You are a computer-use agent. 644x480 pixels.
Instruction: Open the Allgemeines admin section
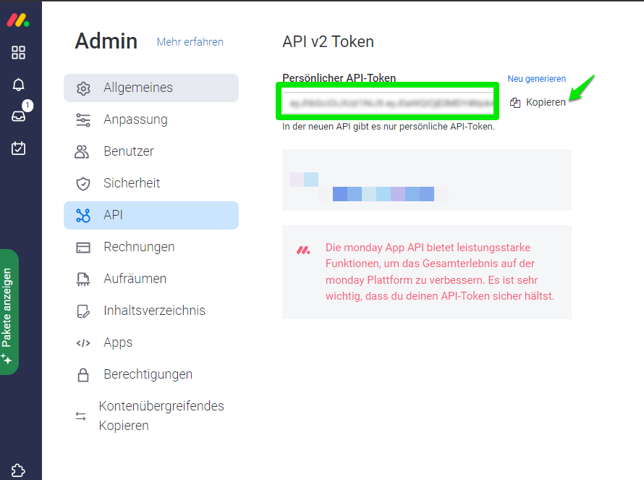[151, 88]
